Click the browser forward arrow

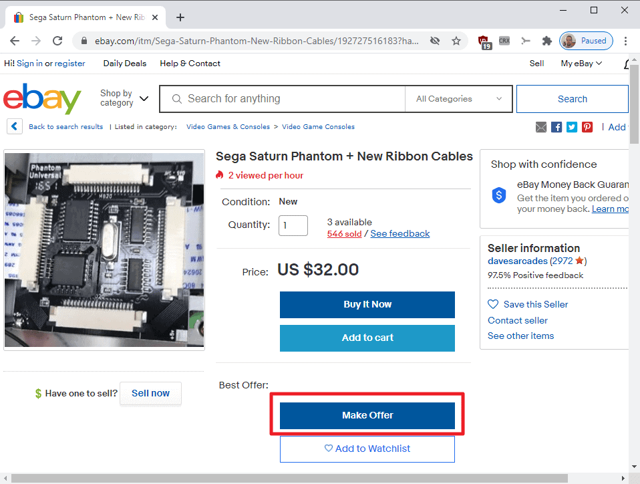pyautogui.click(x=36, y=40)
